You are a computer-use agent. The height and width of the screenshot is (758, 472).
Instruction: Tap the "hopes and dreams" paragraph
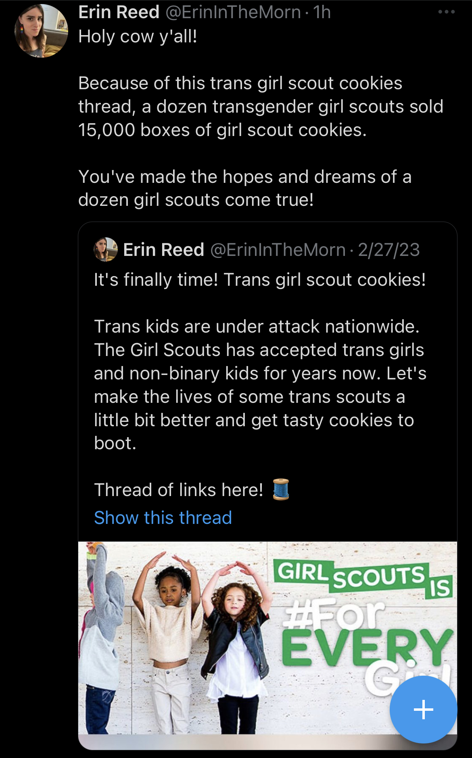coord(244,188)
